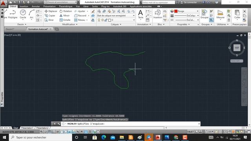Click the Windows search box Taper ici
This screenshot has height=141, width=251.
coord(40,137)
